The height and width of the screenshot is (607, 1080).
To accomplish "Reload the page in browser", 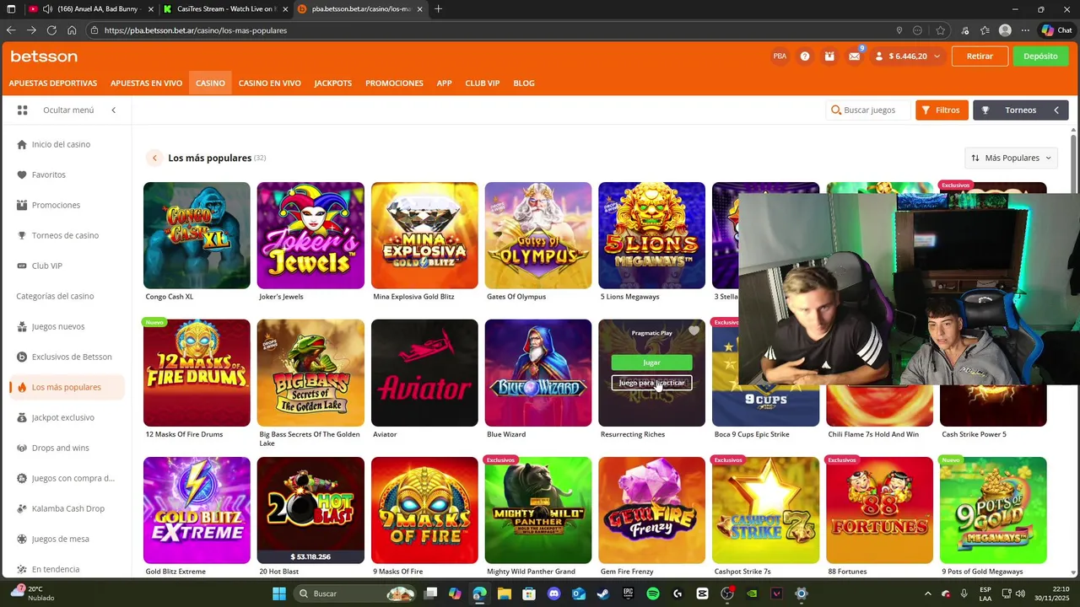I will pyautogui.click(x=51, y=30).
